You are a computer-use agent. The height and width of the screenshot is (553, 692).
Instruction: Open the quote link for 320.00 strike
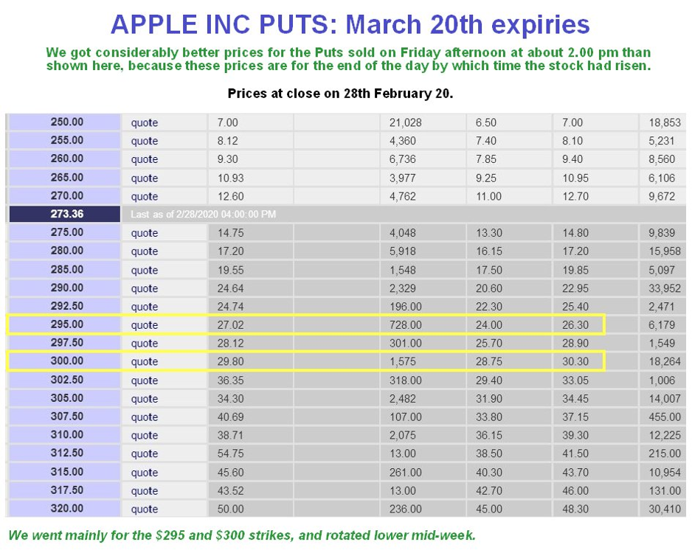point(145,509)
